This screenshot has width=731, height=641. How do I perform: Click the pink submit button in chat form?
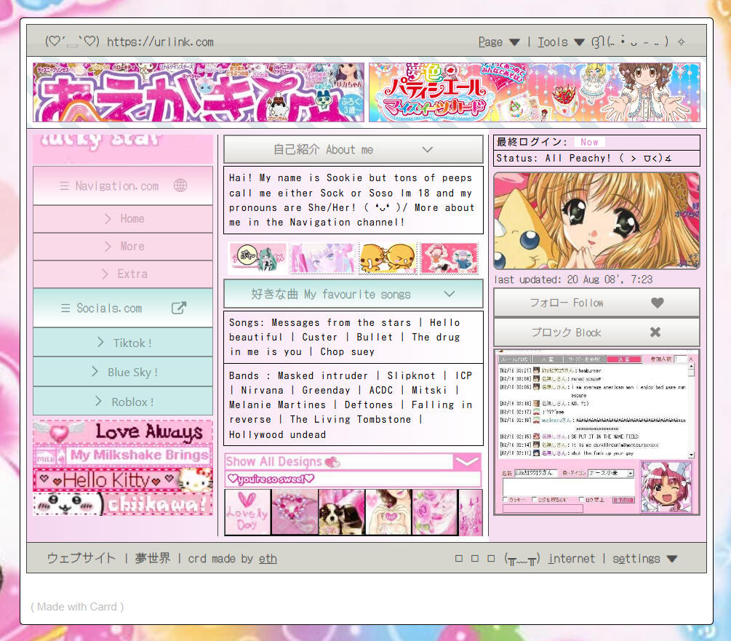point(623,500)
